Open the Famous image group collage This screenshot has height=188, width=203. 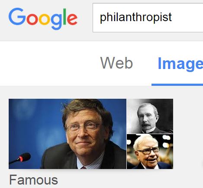tap(91, 134)
